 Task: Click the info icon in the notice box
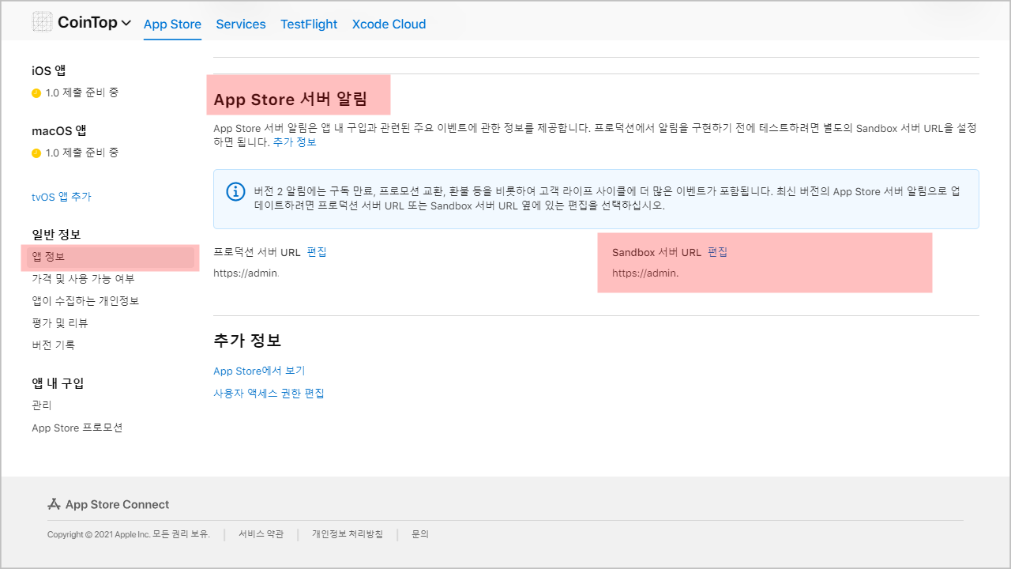pyautogui.click(x=235, y=192)
